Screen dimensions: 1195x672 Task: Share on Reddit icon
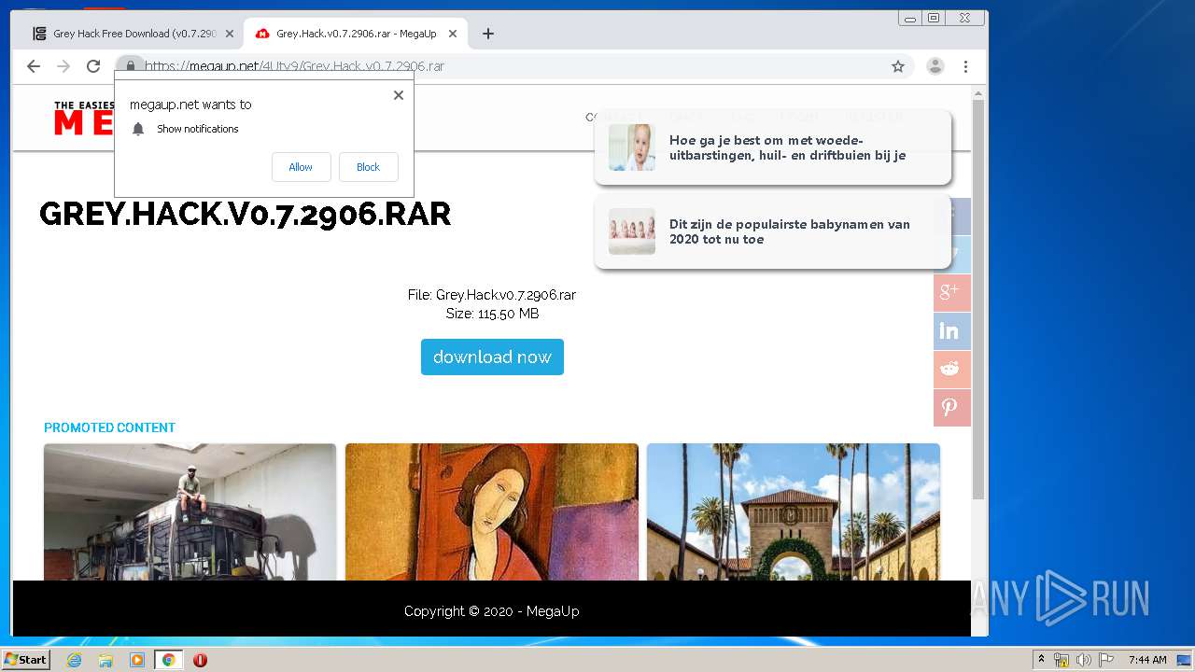pyautogui.click(x=950, y=370)
